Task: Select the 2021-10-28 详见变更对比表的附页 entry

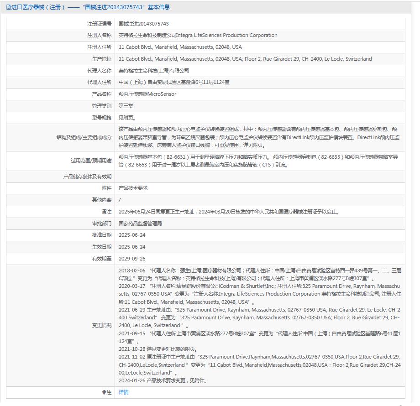Action: click(x=158, y=349)
